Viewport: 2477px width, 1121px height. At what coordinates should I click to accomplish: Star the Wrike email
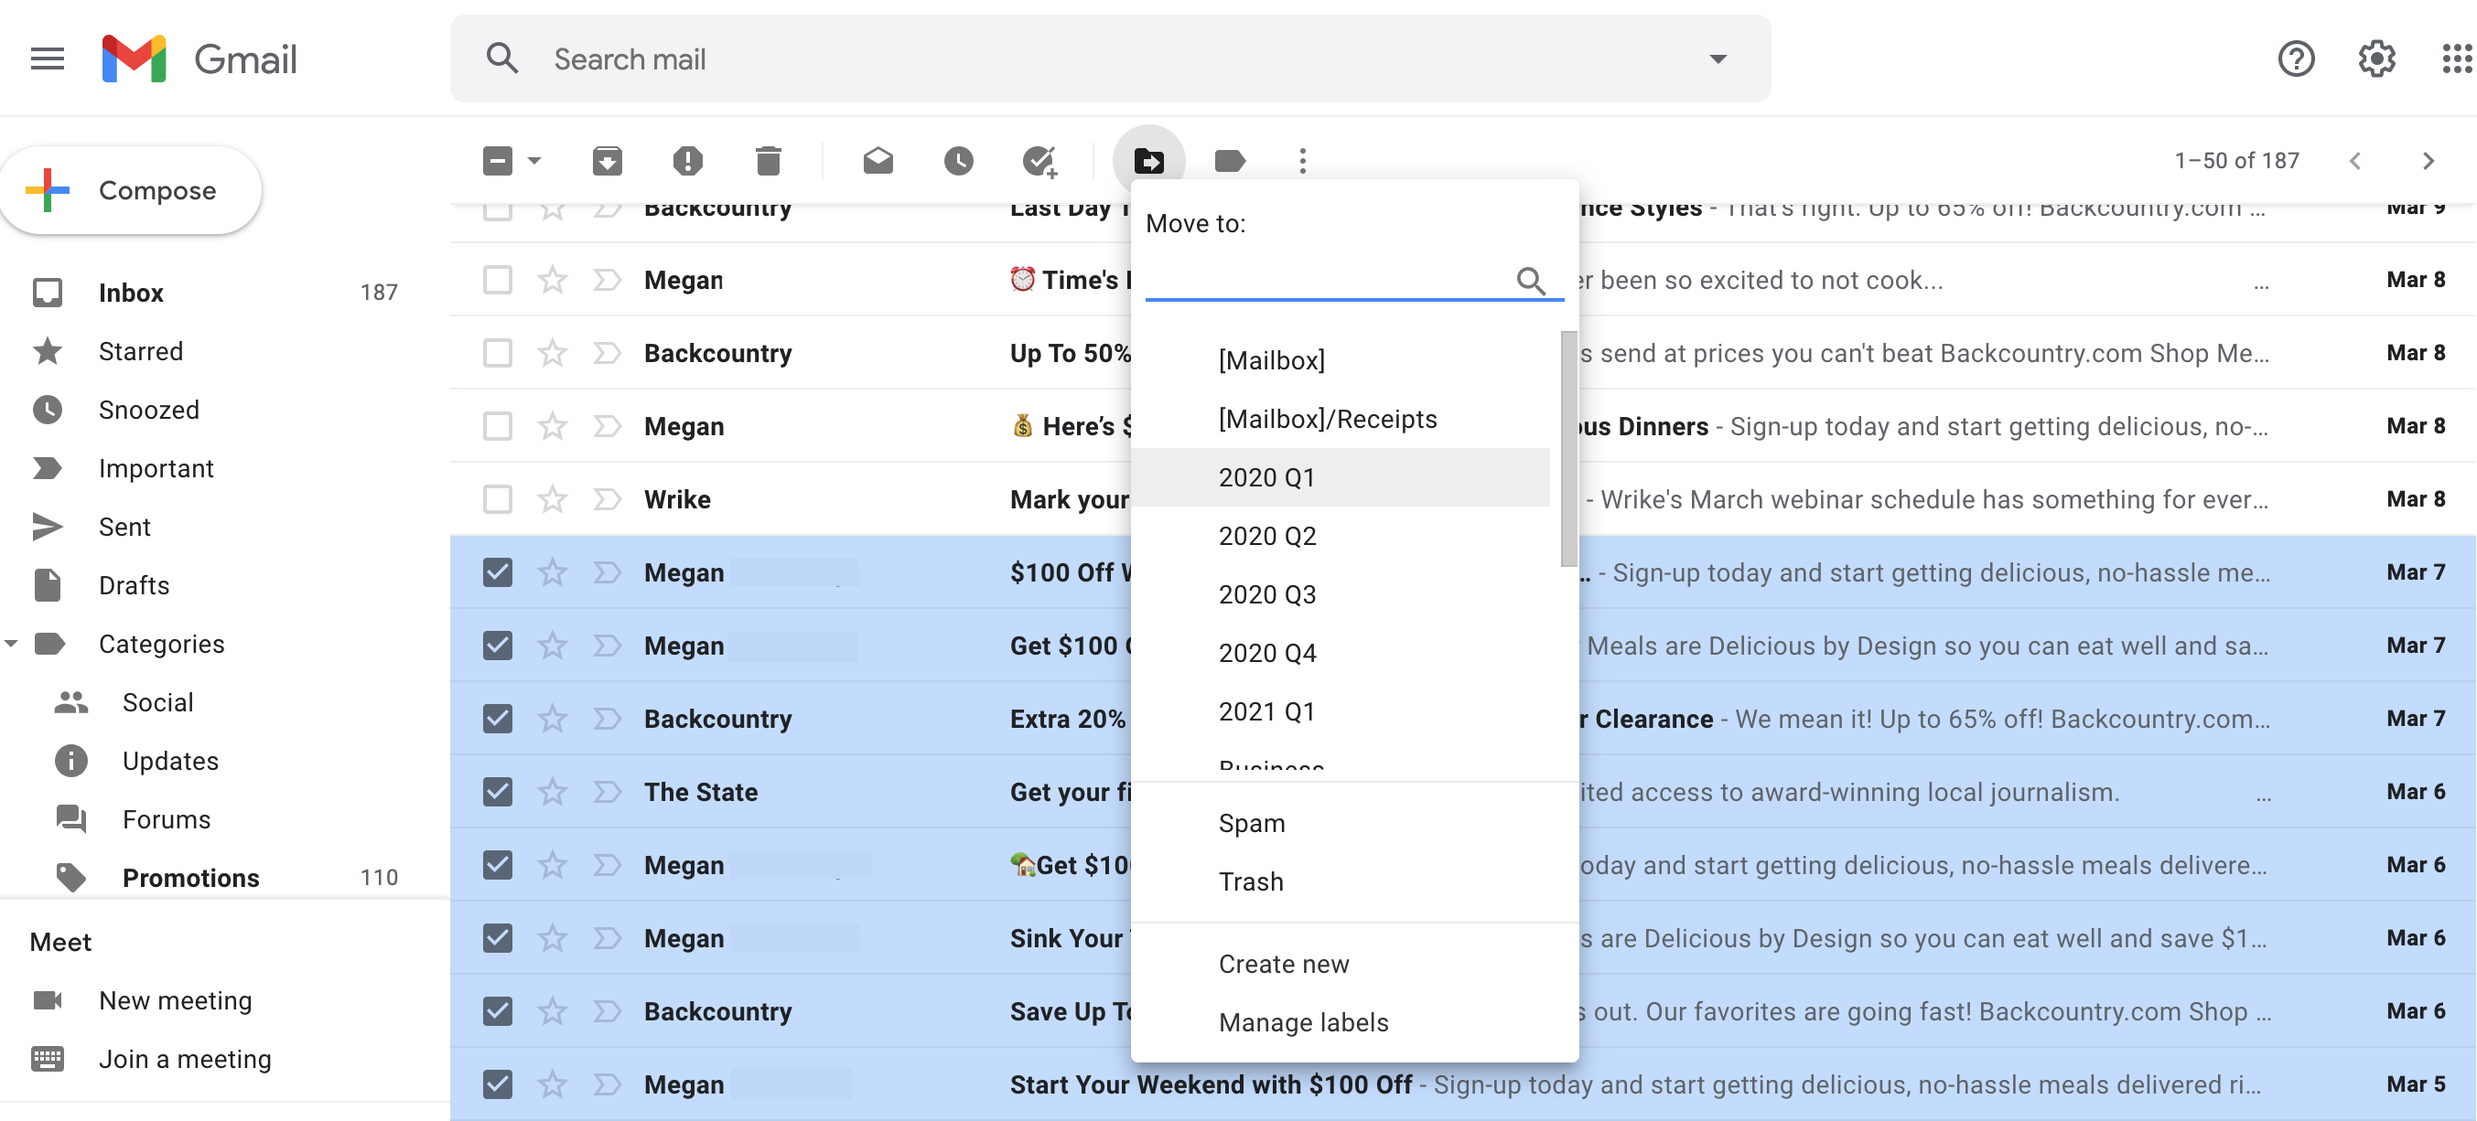[552, 499]
